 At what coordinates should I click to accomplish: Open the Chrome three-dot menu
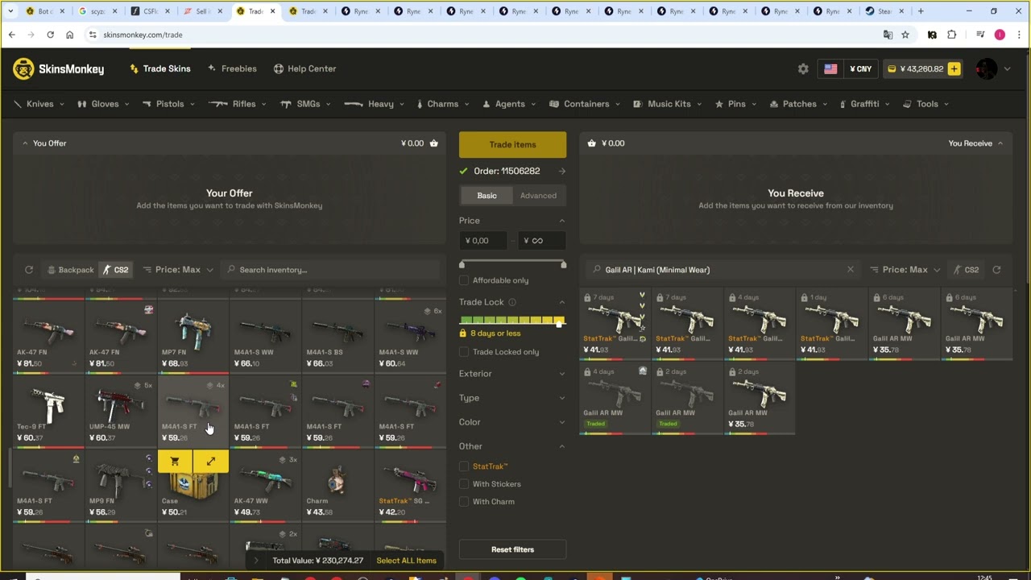click(x=1019, y=35)
